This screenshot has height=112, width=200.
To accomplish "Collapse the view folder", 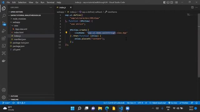I will [x=31, y=26].
